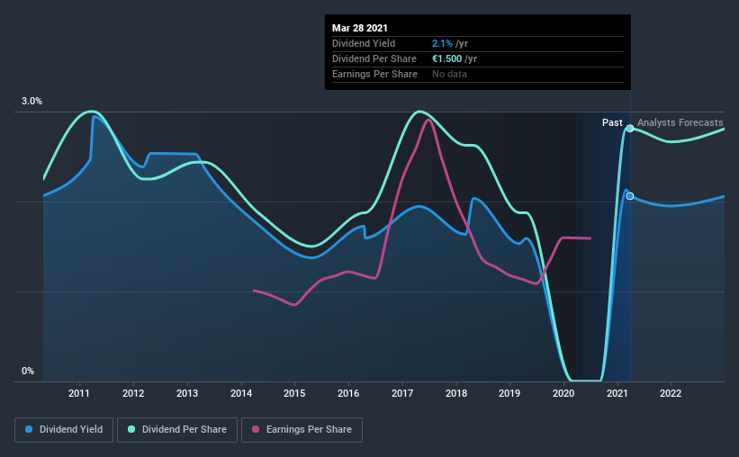This screenshot has width=739, height=457.
Task: Click the €1.500 Dividend Per Share value
Action: click(446, 58)
